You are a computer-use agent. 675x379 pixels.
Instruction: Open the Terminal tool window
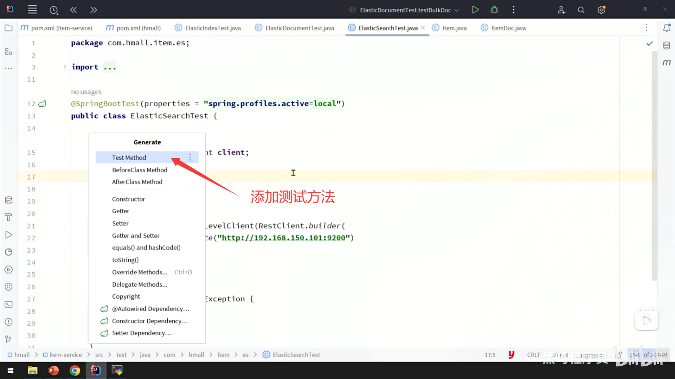pyautogui.click(x=9, y=304)
